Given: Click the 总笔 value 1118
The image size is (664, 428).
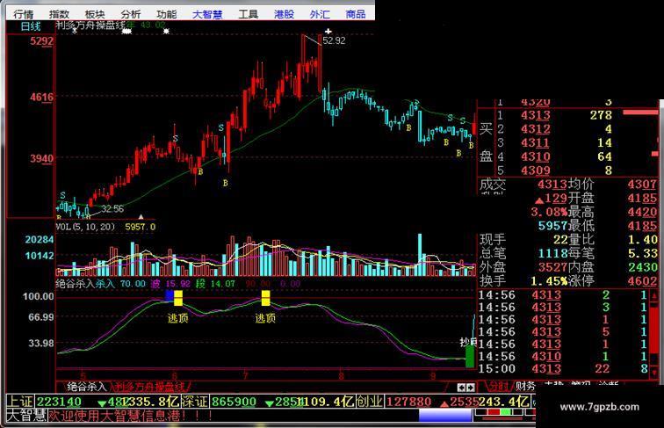Looking at the screenshot, I should (x=552, y=253).
